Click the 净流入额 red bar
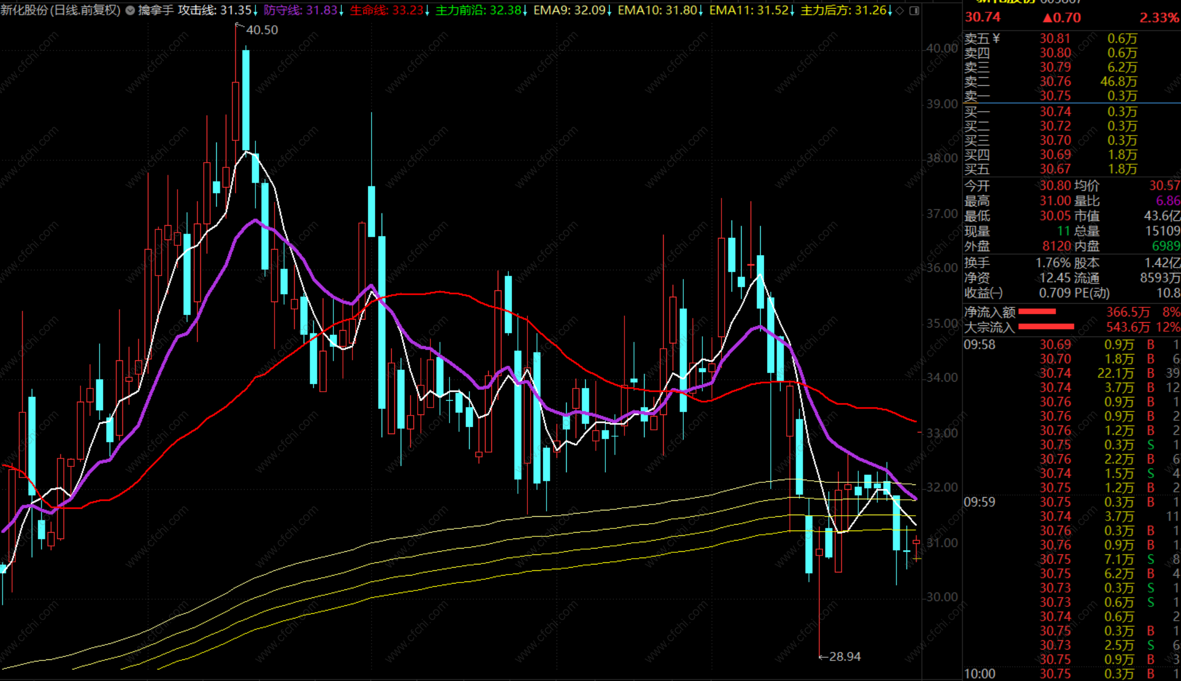The image size is (1181, 681). (x=1037, y=312)
